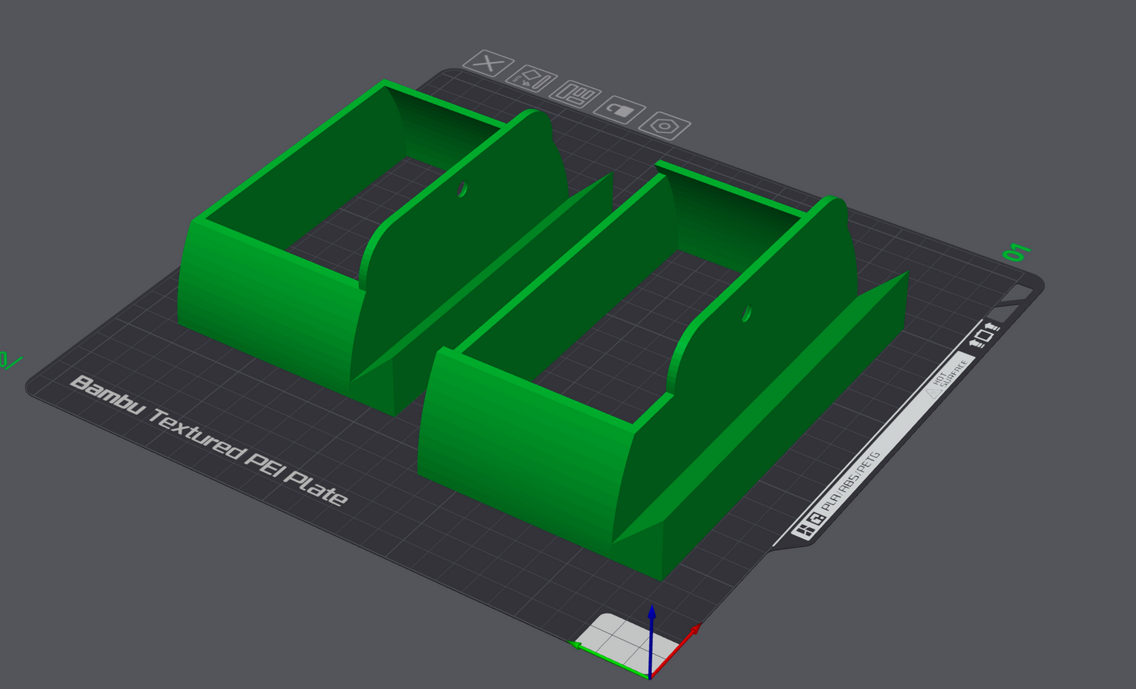Image resolution: width=1136 pixels, height=689 pixels.
Task: Click the green plate name label 01
Action: coord(1017,252)
